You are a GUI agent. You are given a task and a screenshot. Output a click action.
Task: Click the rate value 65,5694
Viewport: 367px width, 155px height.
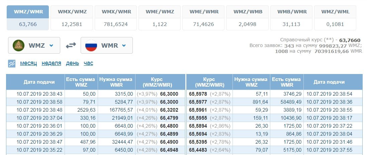coord(198,134)
